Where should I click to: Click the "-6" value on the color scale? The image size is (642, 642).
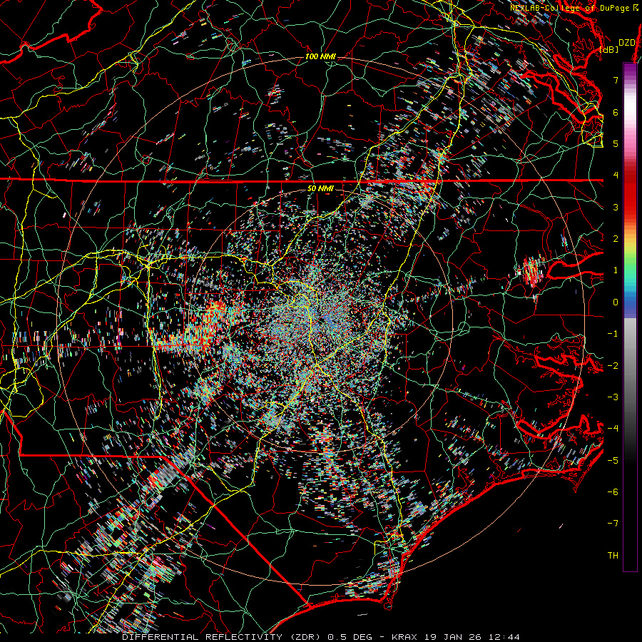613,492
